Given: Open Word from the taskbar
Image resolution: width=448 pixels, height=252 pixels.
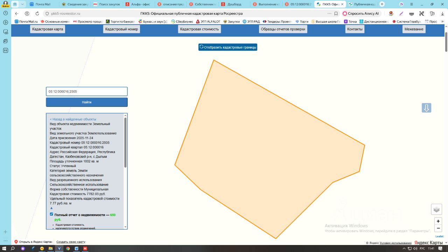Looking at the screenshot, I should point(76,248).
